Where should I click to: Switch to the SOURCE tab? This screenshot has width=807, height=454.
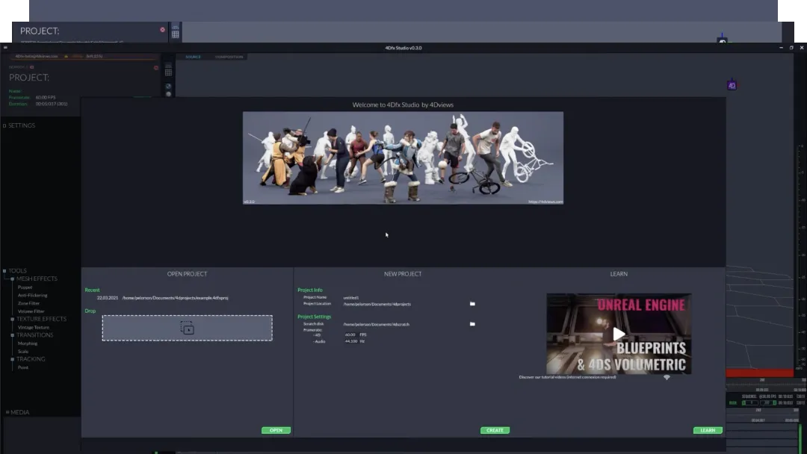[x=193, y=57]
